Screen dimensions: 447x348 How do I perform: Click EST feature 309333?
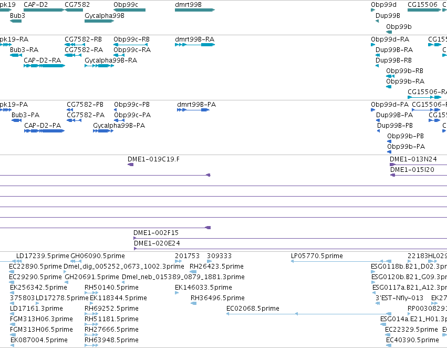(x=209, y=261)
